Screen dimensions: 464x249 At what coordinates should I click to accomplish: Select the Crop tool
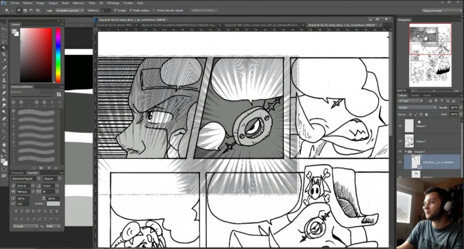4,54
